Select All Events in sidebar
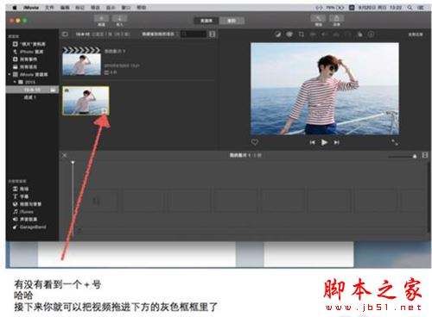The height and width of the screenshot is (317, 432). [x=25, y=59]
